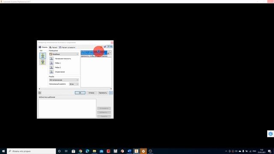
Task: Click the Ребро 1 selection button
Action: tap(51, 63)
